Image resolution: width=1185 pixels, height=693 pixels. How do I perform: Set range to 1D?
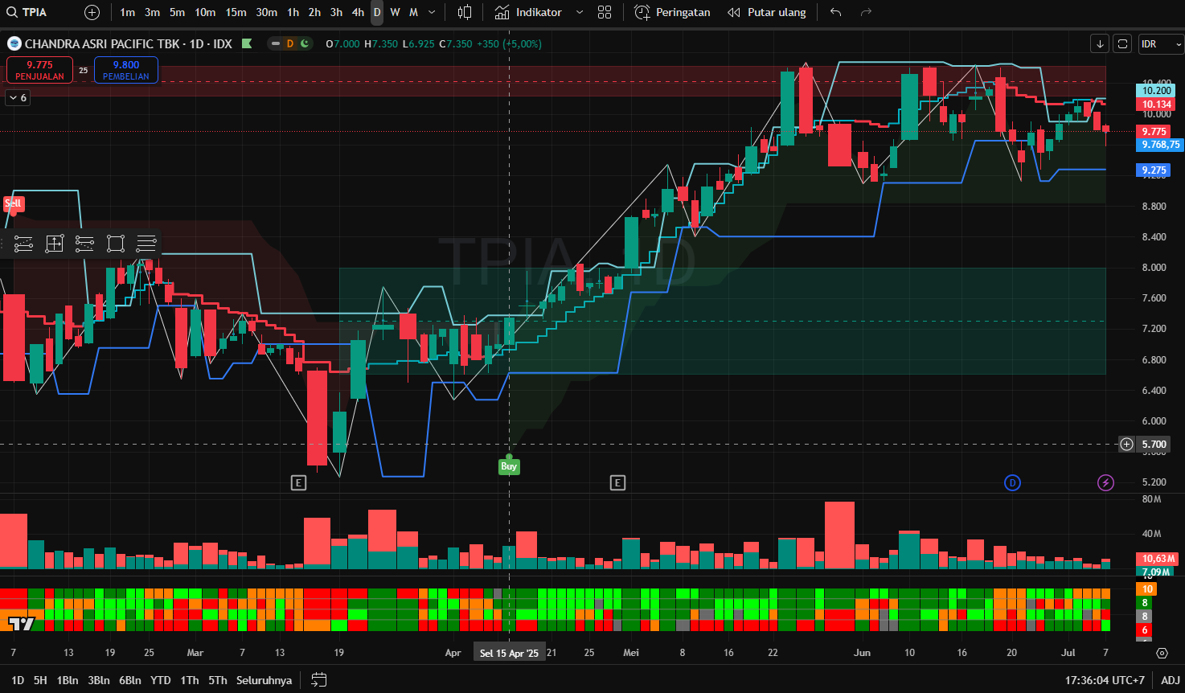point(18,680)
